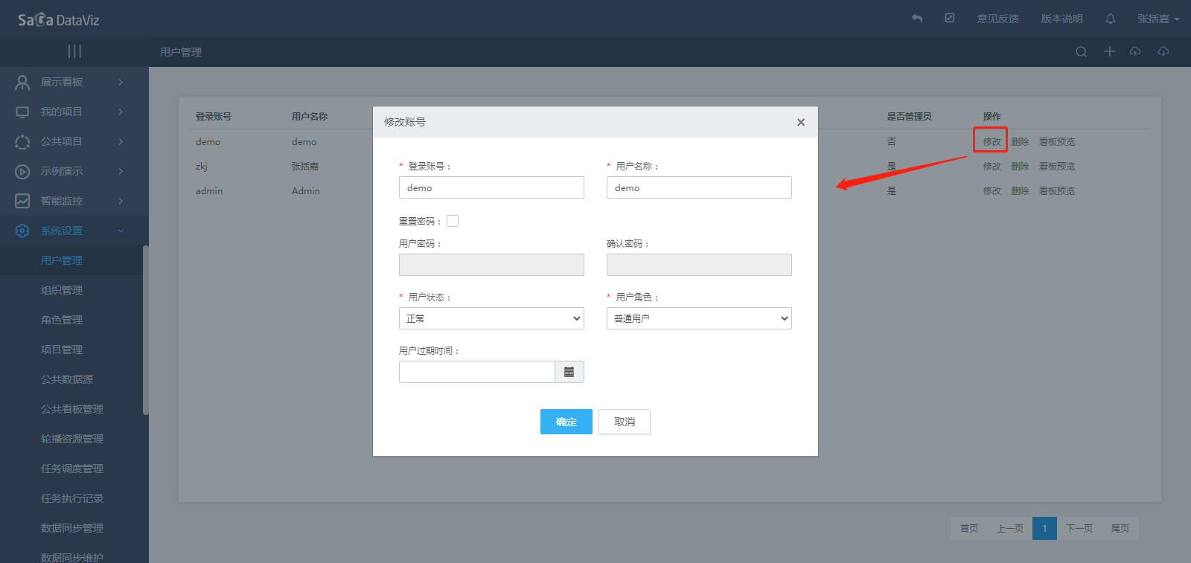The height and width of the screenshot is (563, 1191).
Task: Expand the 公共项目 chevron
Action: [121, 141]
